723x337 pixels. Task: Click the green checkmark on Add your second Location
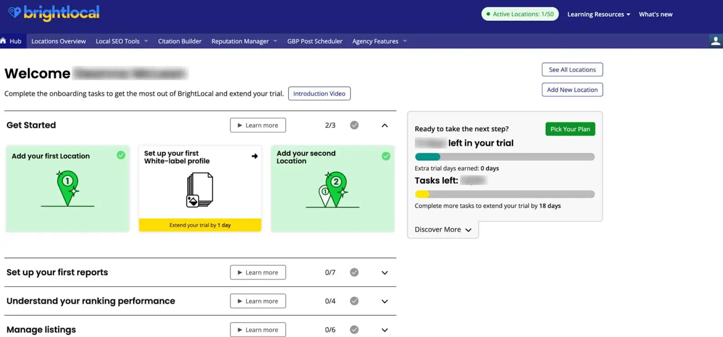coord(386,156)
